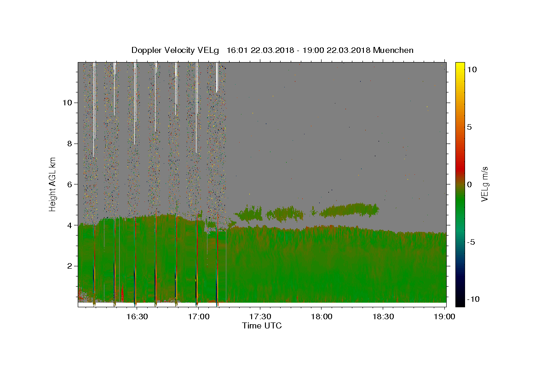
Task: Click the 19:00 time tick label
Action: [x=444, y=316]
